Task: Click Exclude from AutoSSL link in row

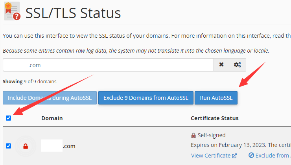Action: coord(272,156)
